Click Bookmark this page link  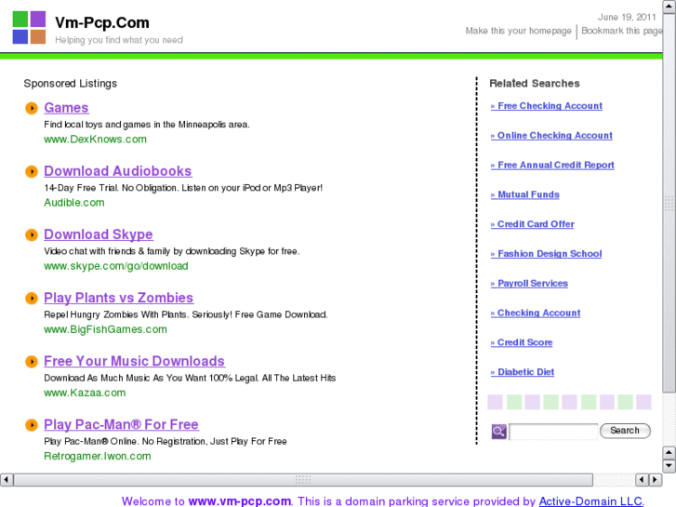pos(622,31)
